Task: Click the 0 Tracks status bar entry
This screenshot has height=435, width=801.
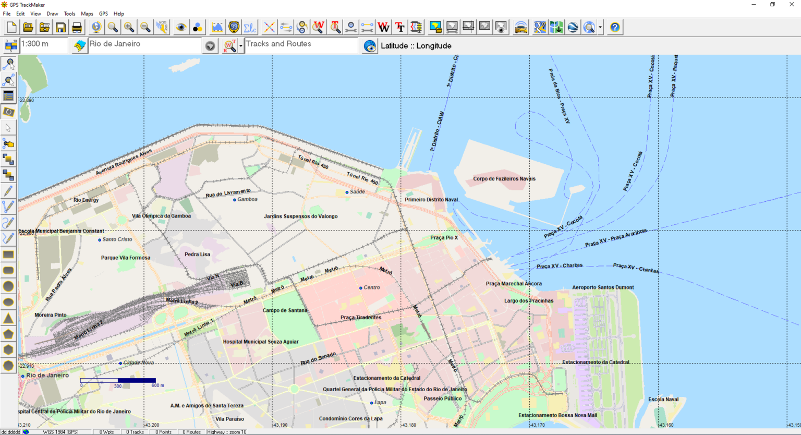Action: [135, 432]
